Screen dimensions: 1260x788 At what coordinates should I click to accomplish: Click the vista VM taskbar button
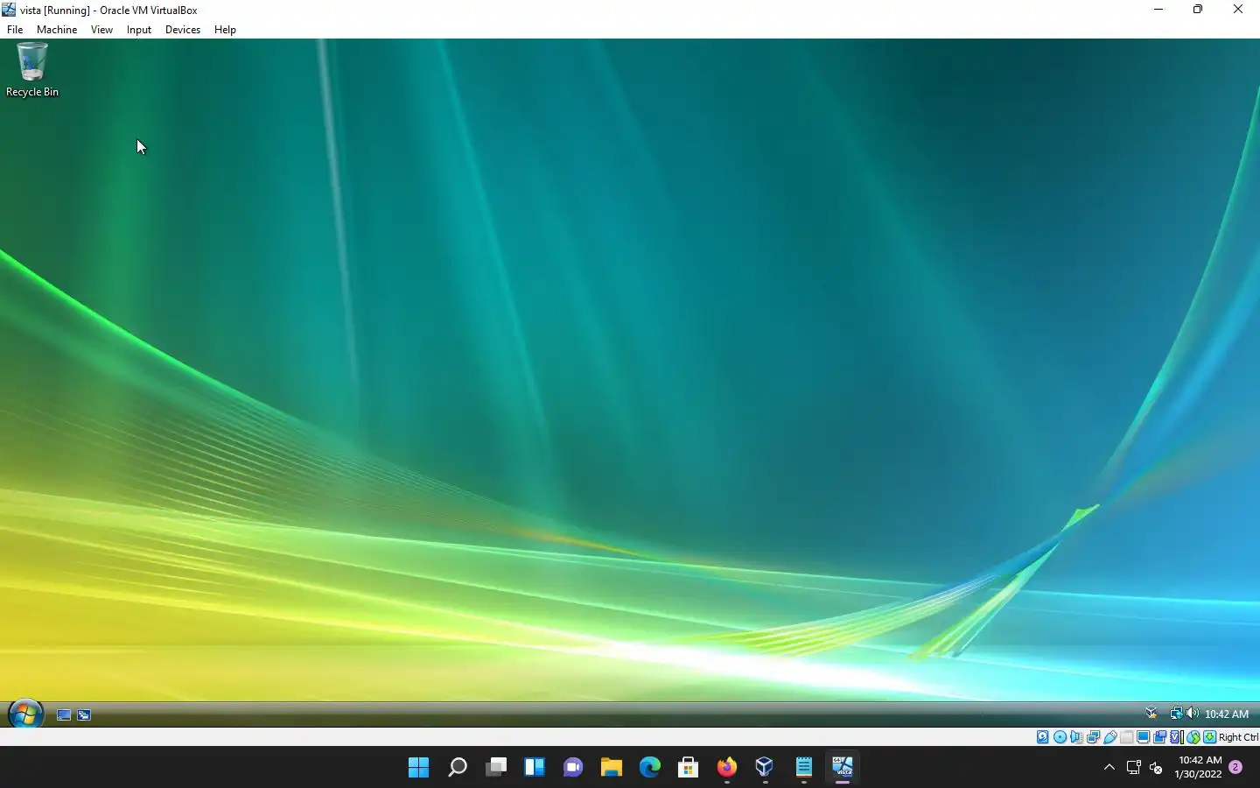842,767
